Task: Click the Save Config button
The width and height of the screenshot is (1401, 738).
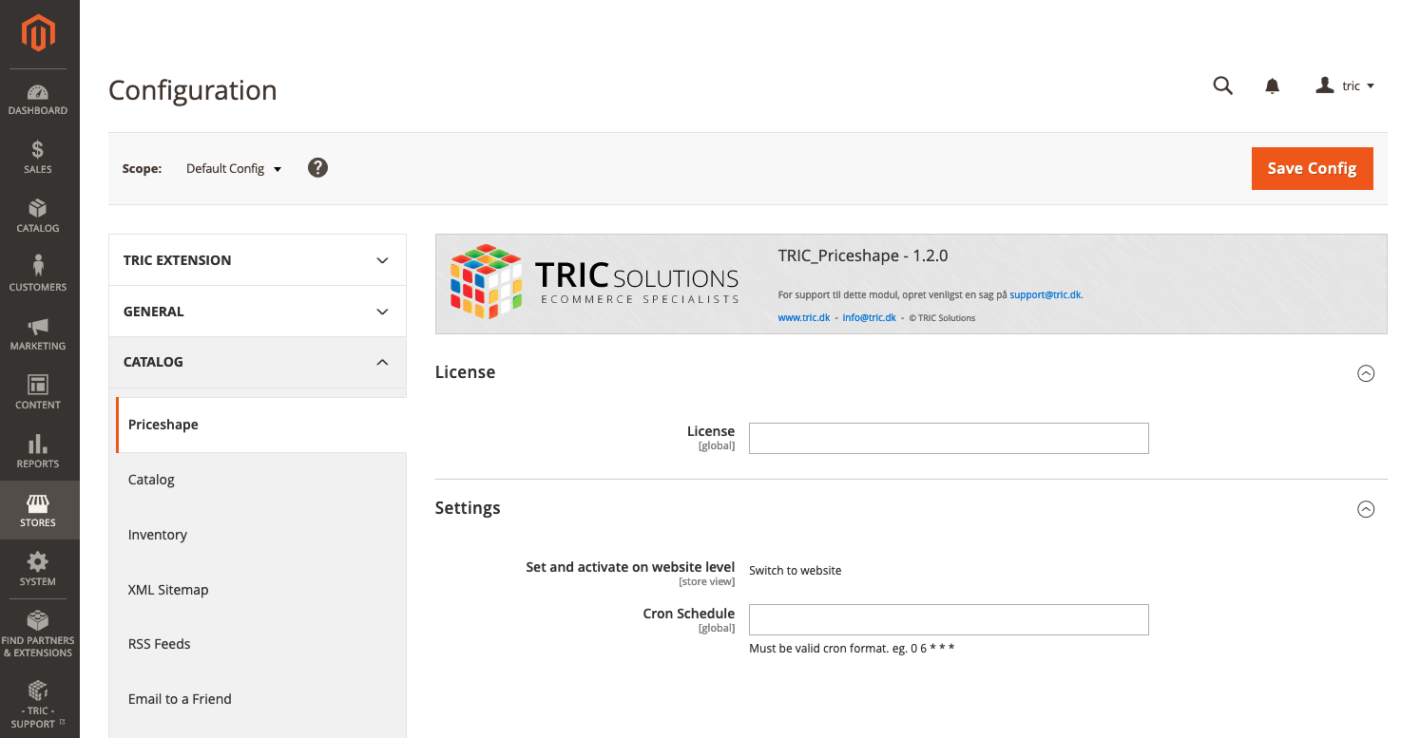Action: tap(1312, 168)
